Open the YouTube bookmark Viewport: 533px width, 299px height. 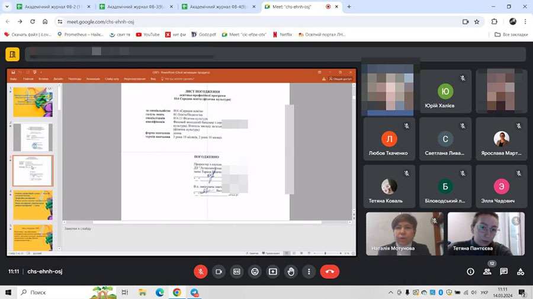[x=147, y=34]
